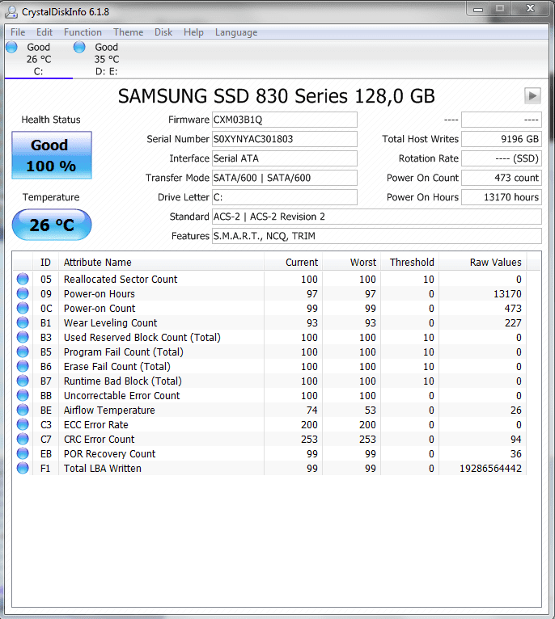
Task: Click the Transfer Mode field
Action: (x=285, y=178)
